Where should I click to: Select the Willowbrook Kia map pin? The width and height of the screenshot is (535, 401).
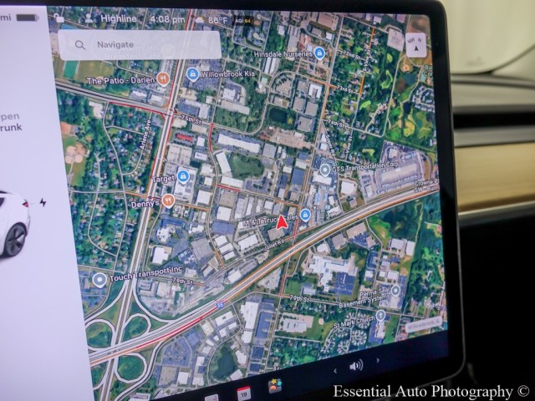192,74
